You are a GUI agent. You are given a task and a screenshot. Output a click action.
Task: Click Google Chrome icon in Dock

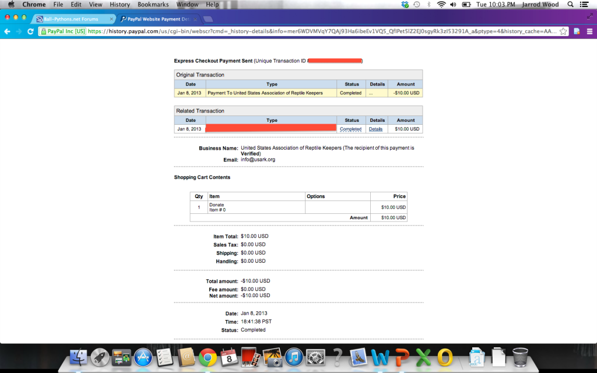[208, 357]
